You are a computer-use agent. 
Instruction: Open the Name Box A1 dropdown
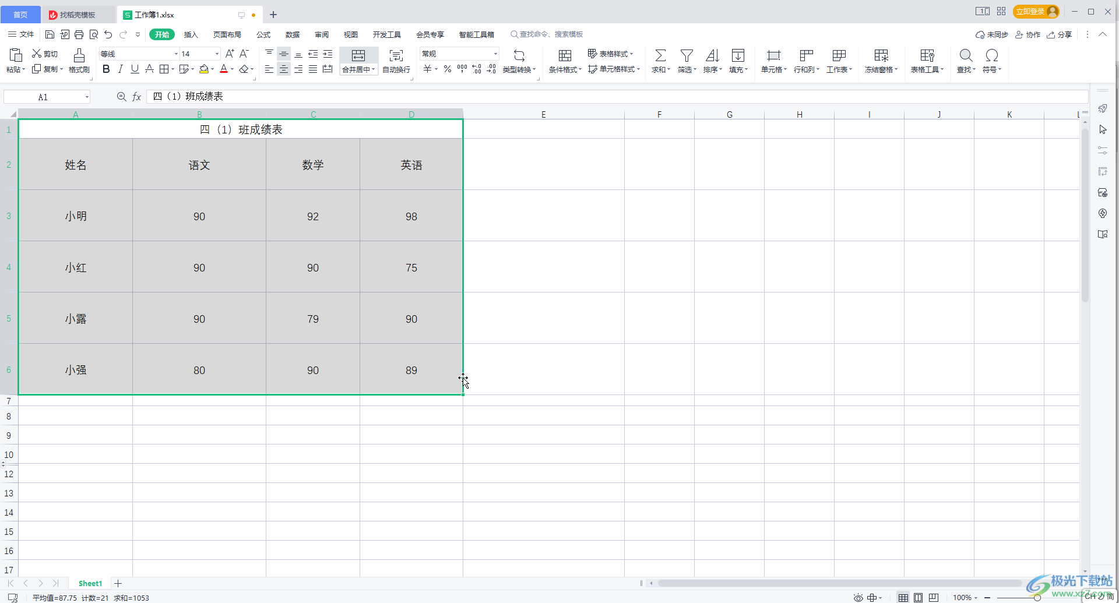tap(87, 97)
